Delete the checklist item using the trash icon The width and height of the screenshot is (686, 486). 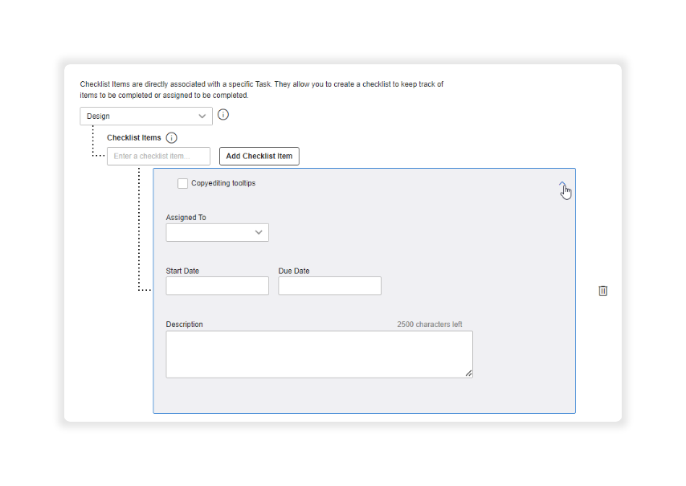click(602, 290)
